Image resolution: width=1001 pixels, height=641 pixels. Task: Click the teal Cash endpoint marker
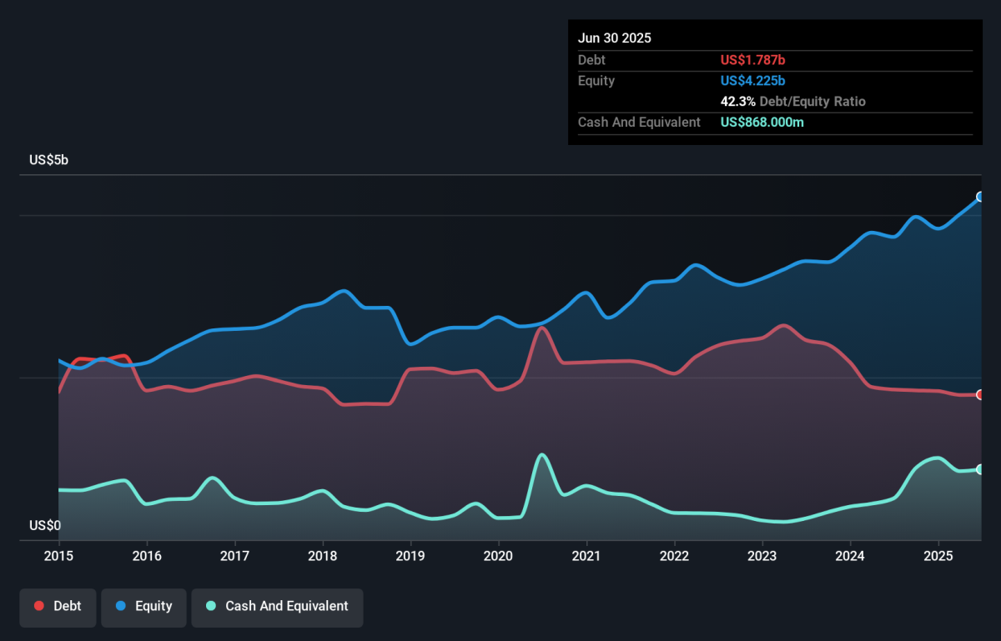[981, 469]
